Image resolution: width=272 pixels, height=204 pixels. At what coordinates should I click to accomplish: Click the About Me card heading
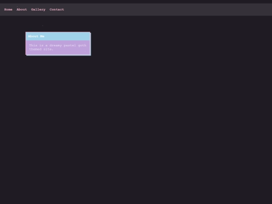36,36
